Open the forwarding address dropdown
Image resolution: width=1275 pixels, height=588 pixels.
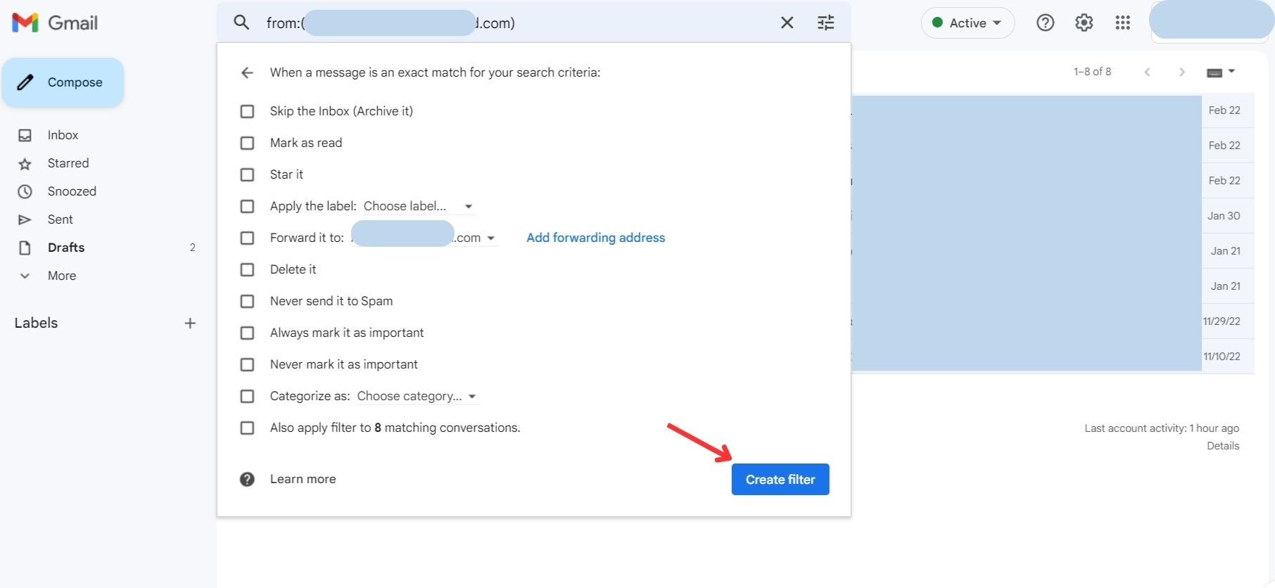(x=424, y=238)
